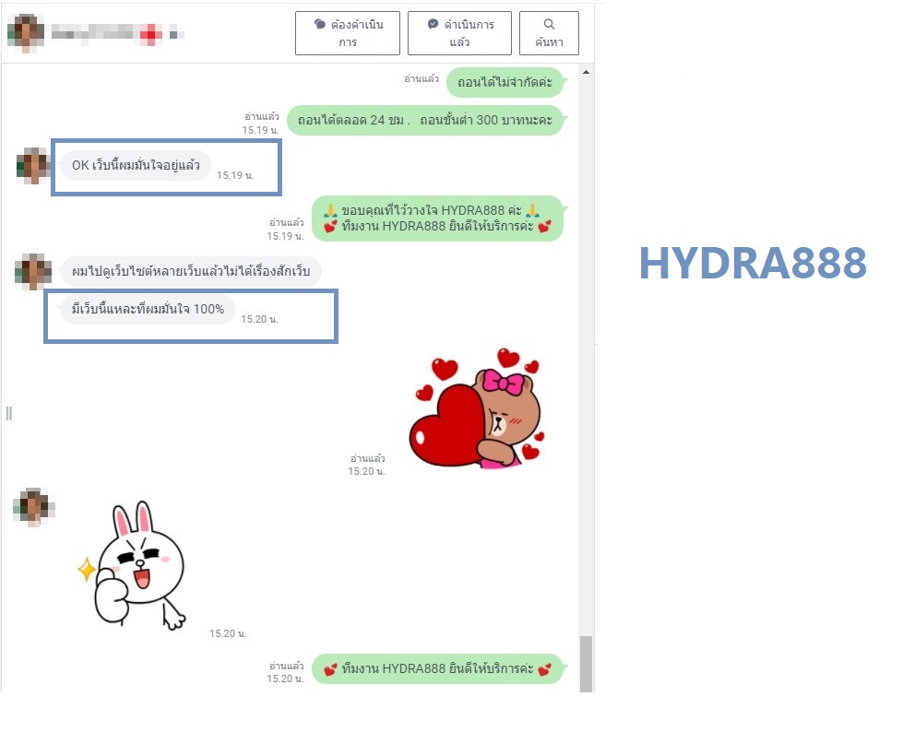This screenshot has height=756, width=914.
Task: Click the sender avatar beside ผมไปดูเว็บไซต์ message
Action: click(33, 272)
